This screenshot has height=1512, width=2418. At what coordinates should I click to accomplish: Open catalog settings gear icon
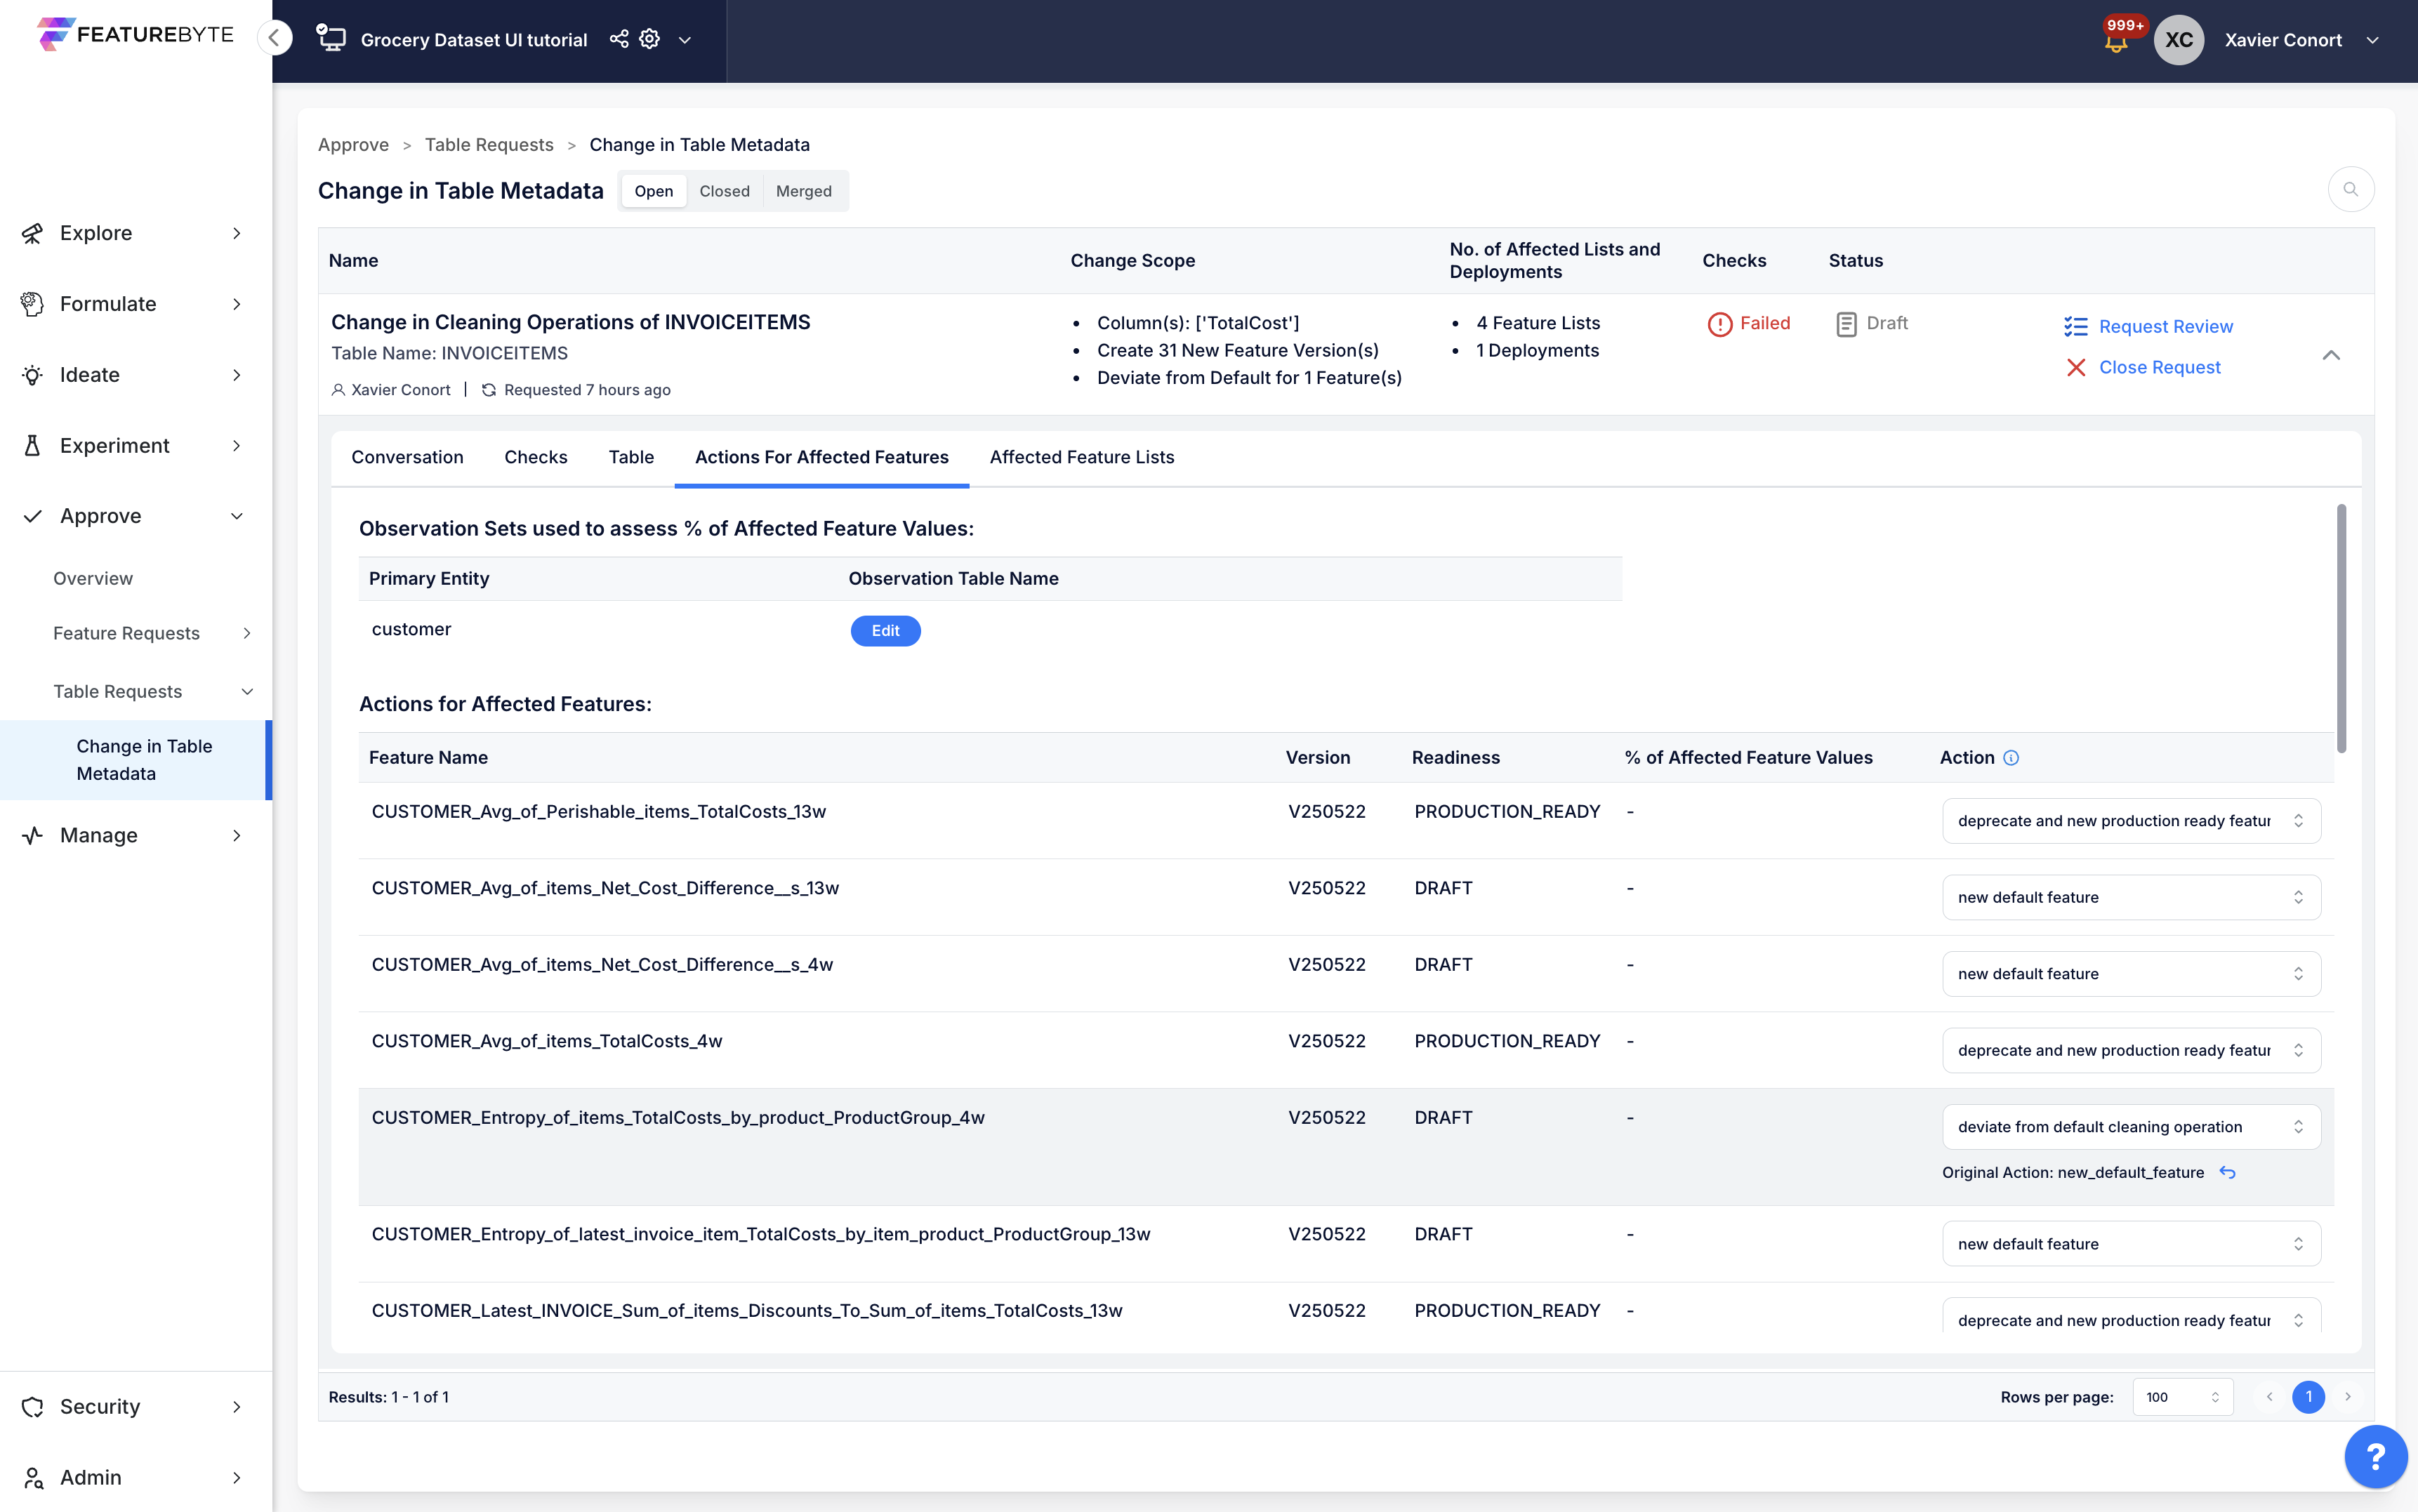pos(650,39)
